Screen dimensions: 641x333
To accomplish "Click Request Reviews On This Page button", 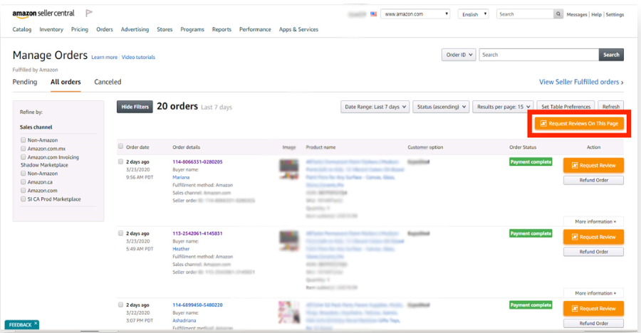I will tap(579, 123).
